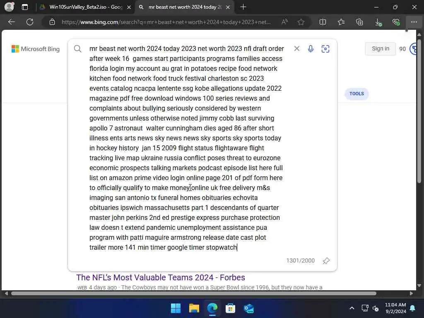This screenshot has width=424, height=318.
Task: Open the Favorites list
Action: [341, 22]
